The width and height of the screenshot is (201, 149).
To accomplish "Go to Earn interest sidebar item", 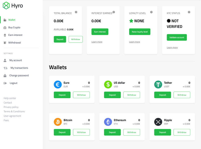I will (15, 35).
